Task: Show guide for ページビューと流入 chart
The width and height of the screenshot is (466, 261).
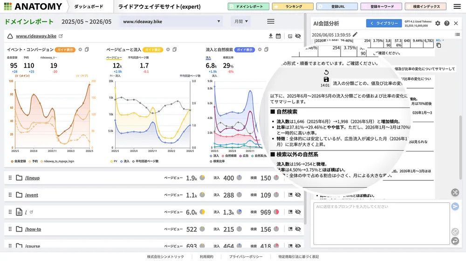Action: point(153,50)
